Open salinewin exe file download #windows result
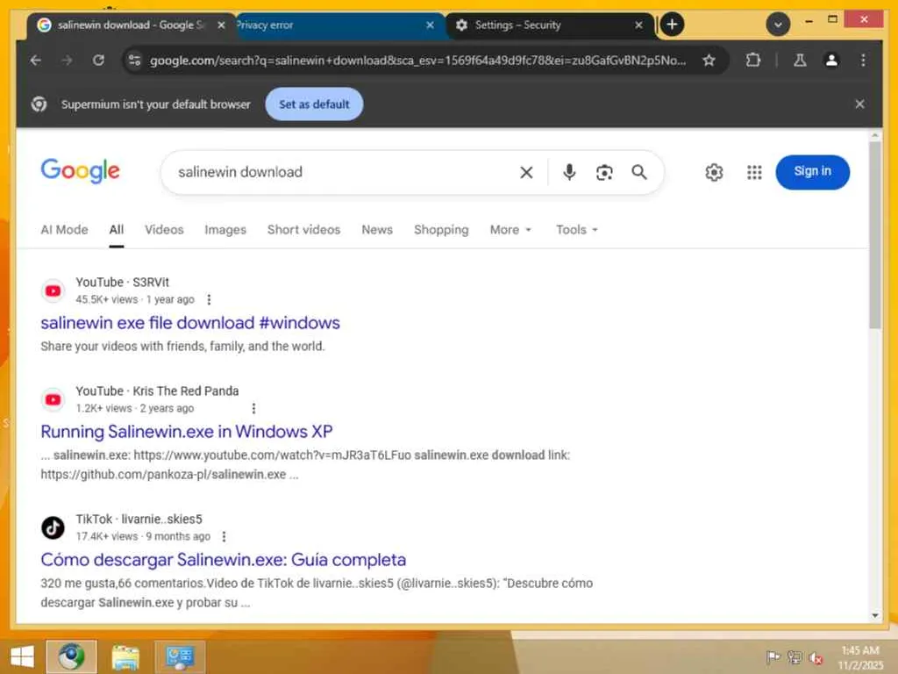Screen dimensions: 898x674 click(x=190, y=323)
